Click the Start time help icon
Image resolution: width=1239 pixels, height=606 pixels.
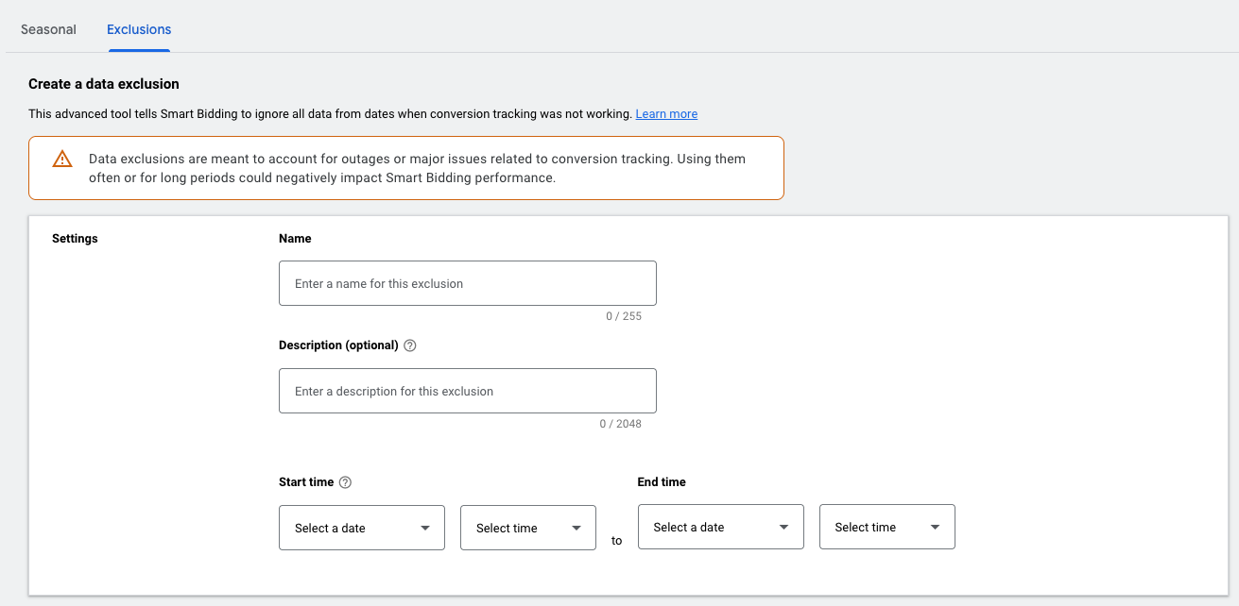pos(345,482)
